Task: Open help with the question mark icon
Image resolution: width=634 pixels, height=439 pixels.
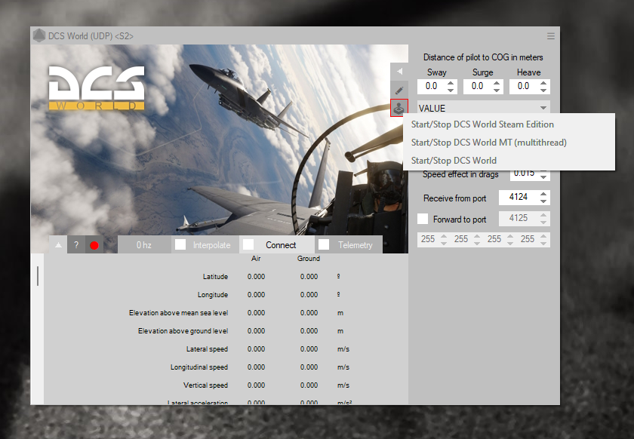Action: (x=75, y=245)
